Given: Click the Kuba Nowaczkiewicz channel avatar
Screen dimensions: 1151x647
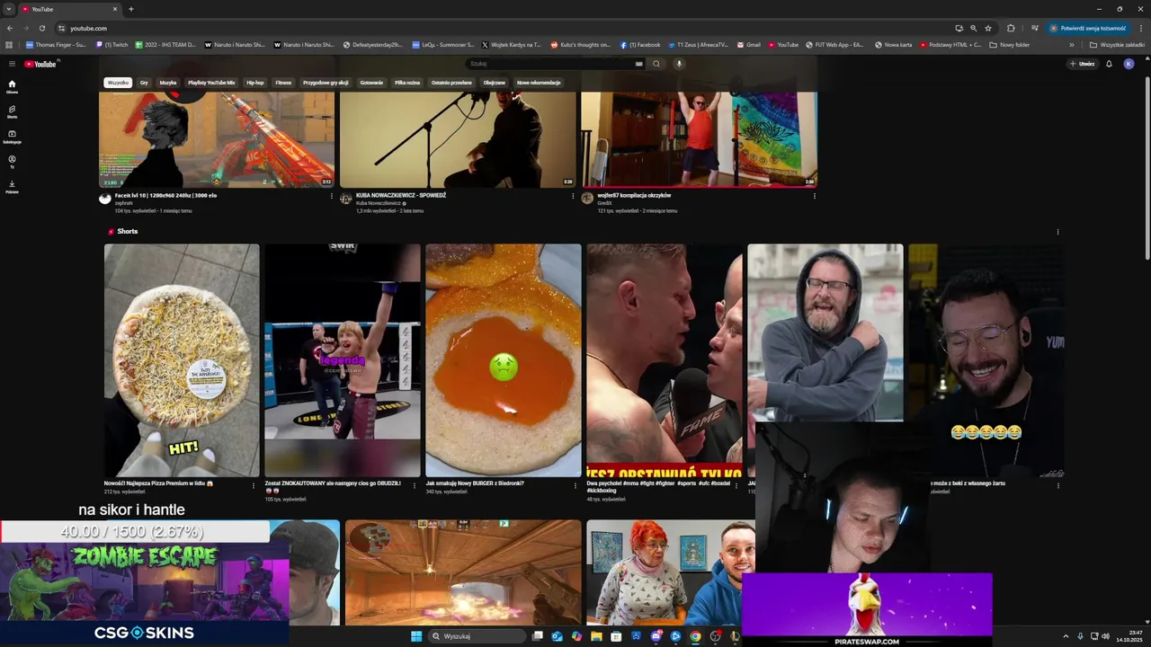Looking at the screenshot, I should (346, 199).
